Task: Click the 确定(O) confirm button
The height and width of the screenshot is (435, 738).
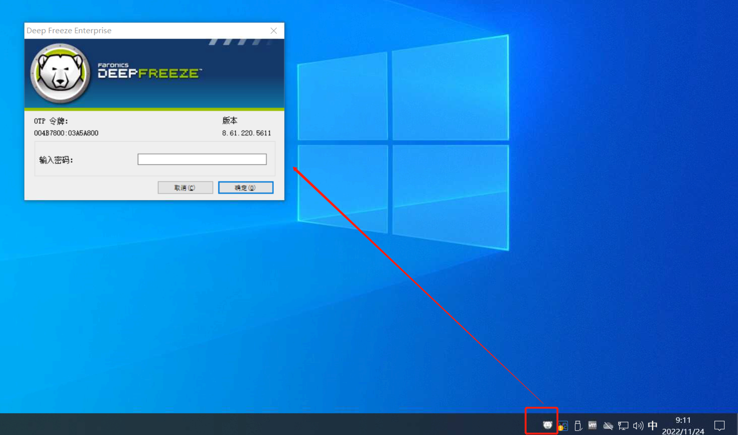Action: 246,187
